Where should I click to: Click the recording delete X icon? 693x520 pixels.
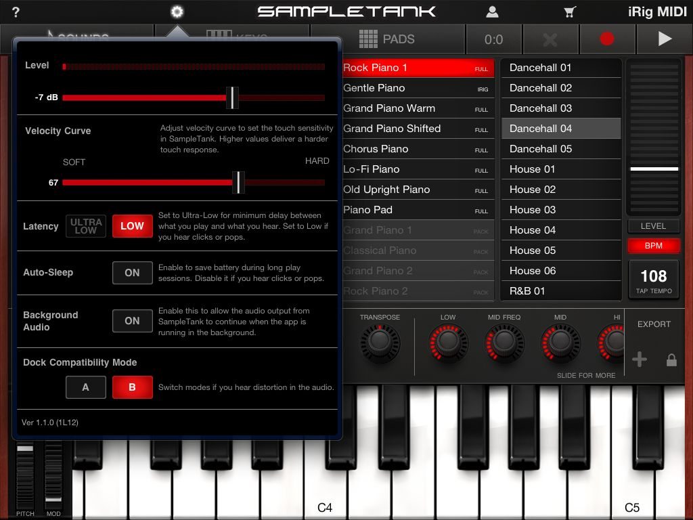tap(550, 39)
